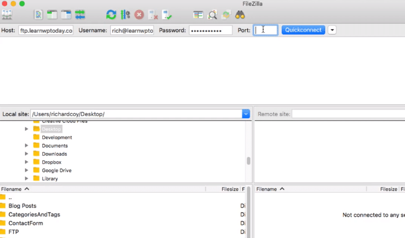Select the Library folder in tree
405x238 pixels.
pyautogui.click(x=50, y=178)
